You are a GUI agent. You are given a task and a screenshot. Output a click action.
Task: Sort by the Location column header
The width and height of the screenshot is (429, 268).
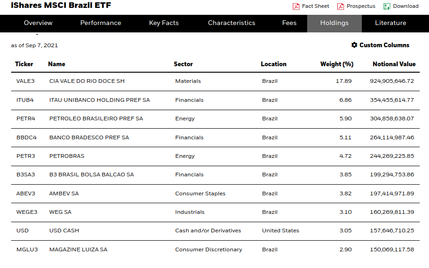pyautogui.click(x=273, y=64)
